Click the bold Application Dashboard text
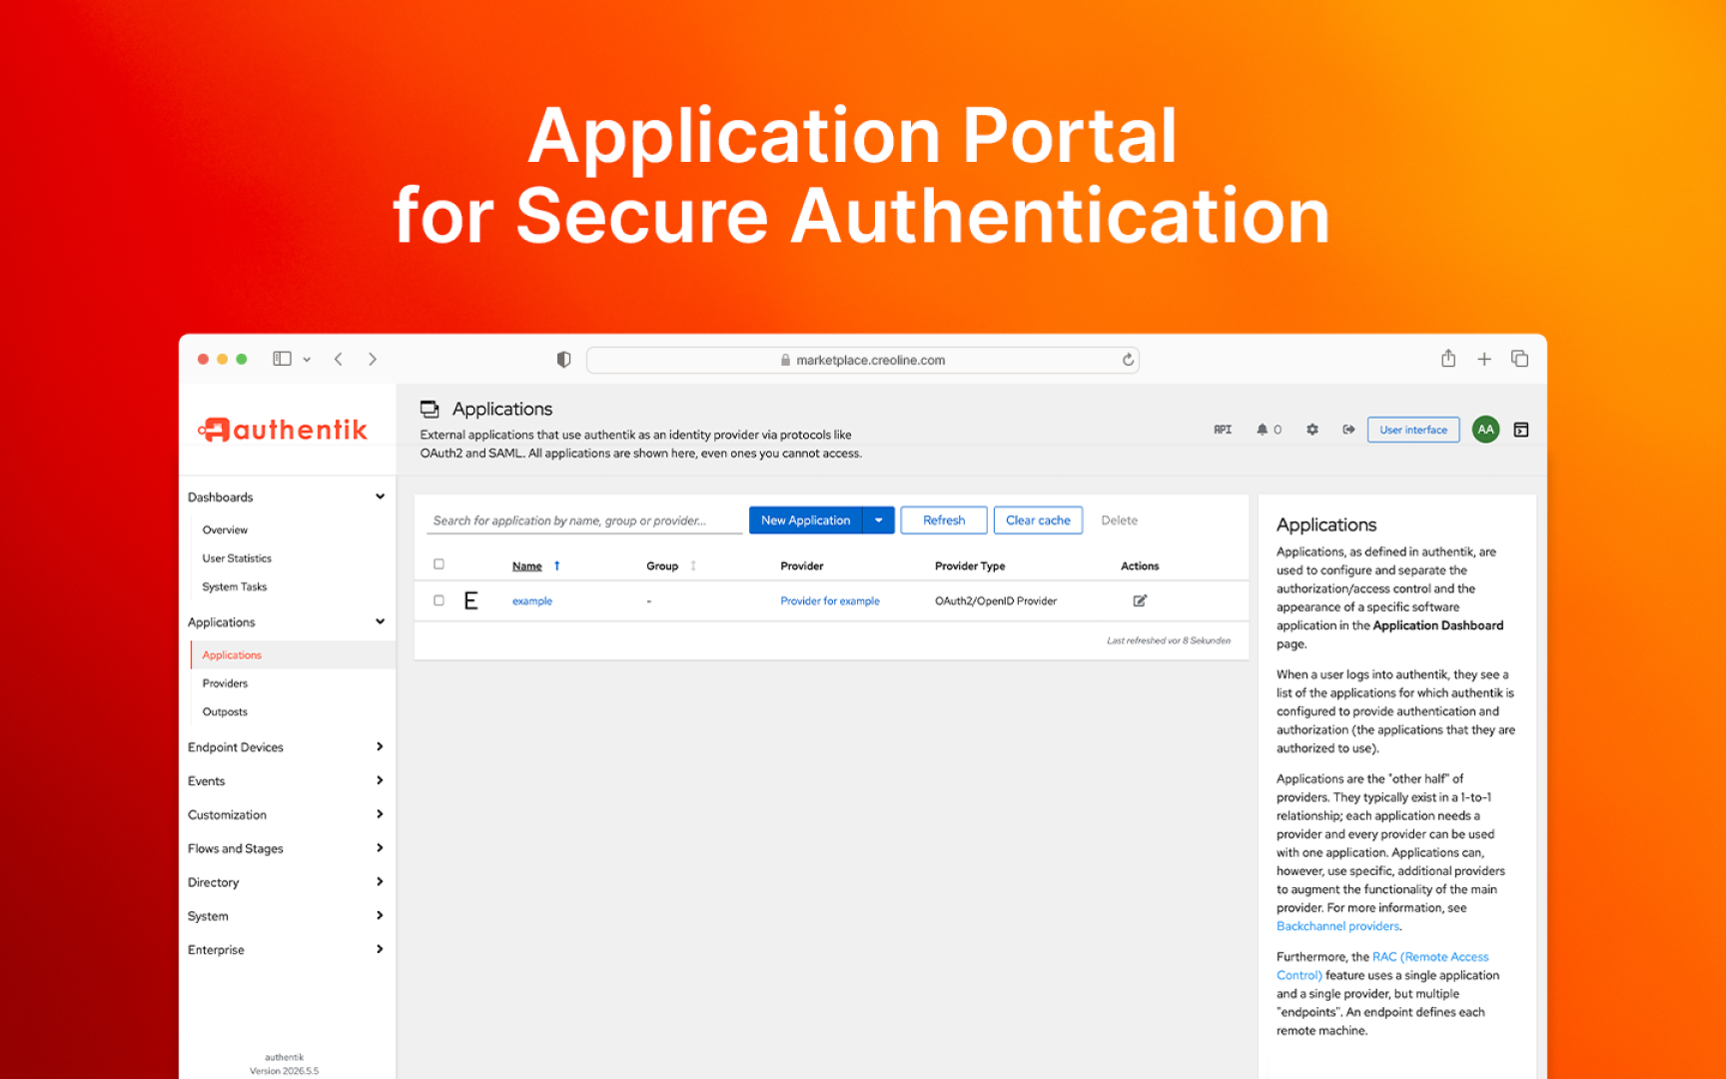The width and height of the screenshot is (1726, 1079). click(1438, 625)
